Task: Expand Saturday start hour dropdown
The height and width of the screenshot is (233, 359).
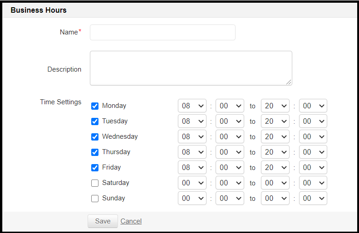Action: coord(192,183)
